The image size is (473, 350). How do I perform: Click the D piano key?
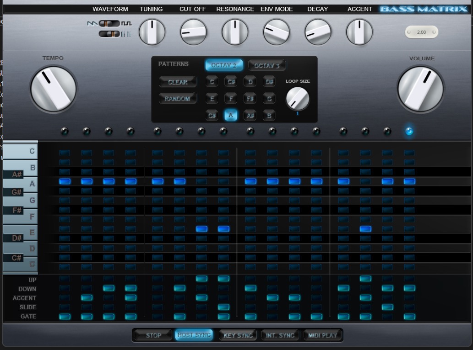click(x=30, y=249)
